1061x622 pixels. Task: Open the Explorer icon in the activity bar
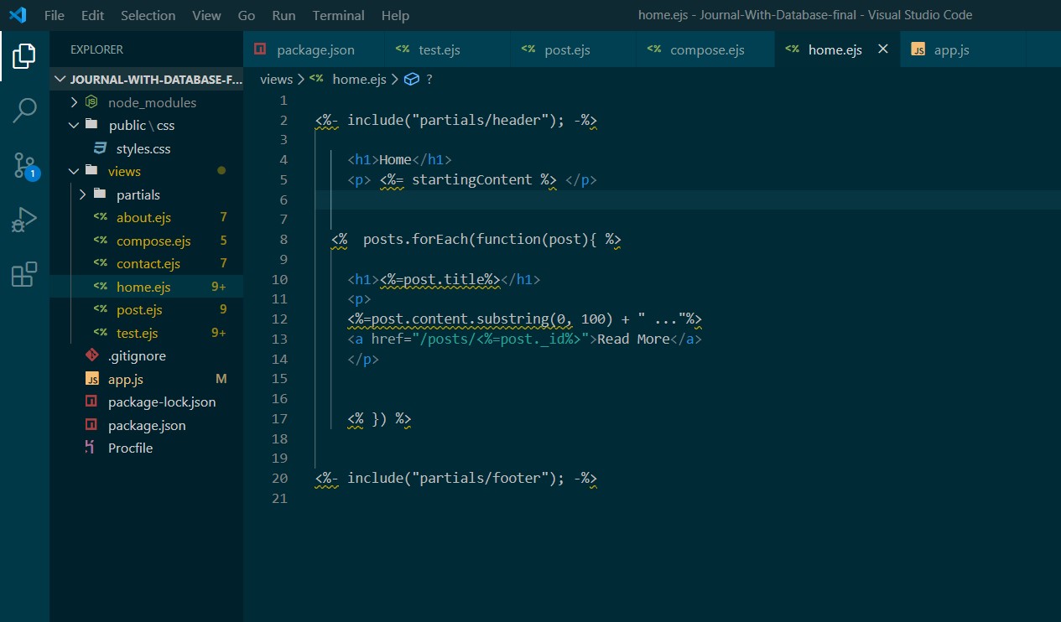coord(23,55)
